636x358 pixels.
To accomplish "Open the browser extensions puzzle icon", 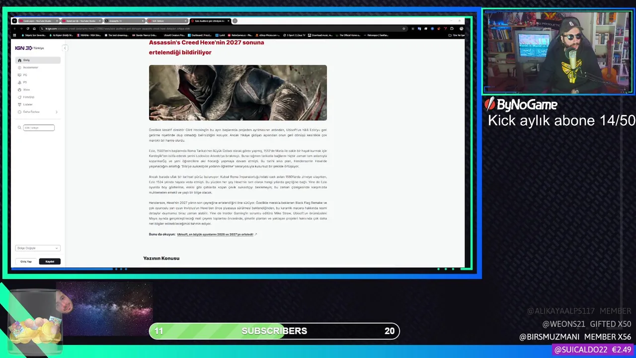I will click(x=452, y=28).
